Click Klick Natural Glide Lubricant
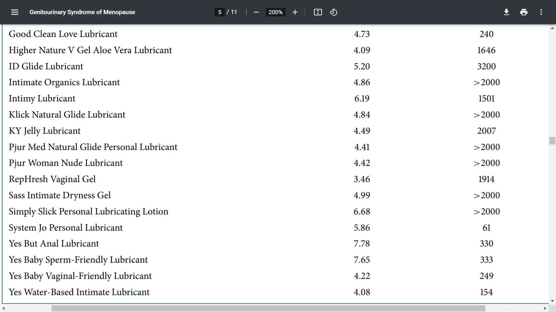The image size is (556, 312). (x=67, y=115)
